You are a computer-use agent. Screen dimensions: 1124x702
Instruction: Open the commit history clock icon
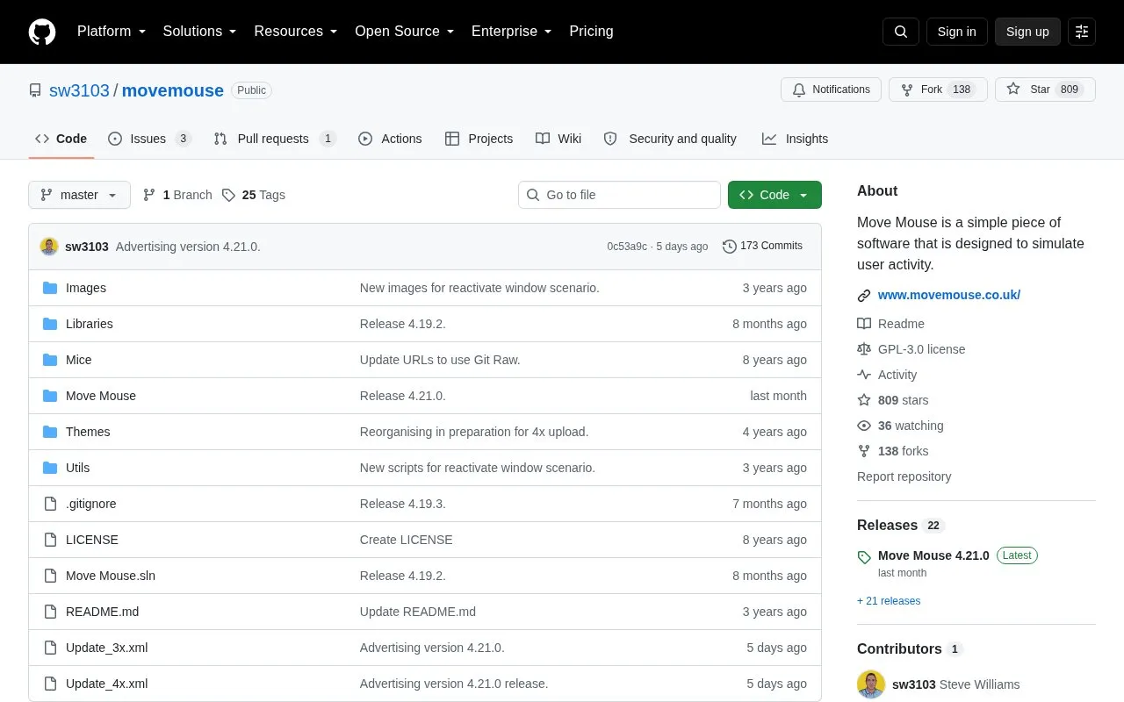[729, 247]
